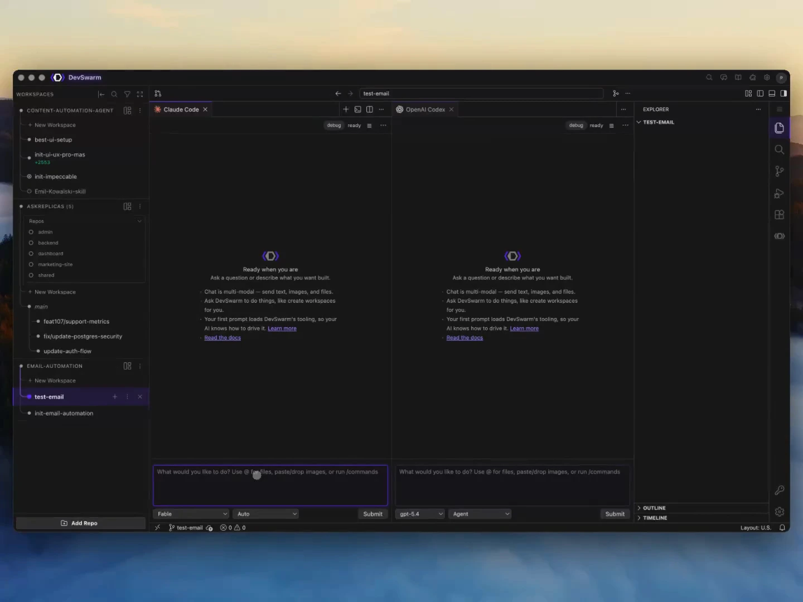This screenshot has width=803, height=602.
Task: Open Extensions in the right activity bar
Action: (780, 215)
